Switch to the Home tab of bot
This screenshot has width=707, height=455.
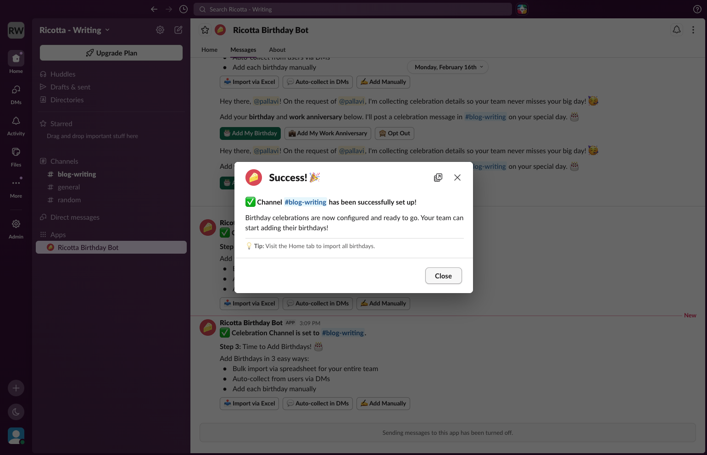209,50
